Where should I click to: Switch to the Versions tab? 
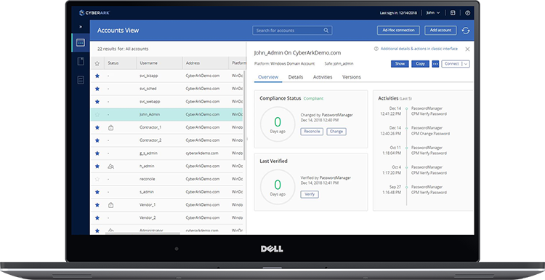352,77
